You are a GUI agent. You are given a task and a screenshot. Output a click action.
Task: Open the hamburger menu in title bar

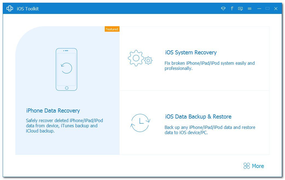pos(249,8)
